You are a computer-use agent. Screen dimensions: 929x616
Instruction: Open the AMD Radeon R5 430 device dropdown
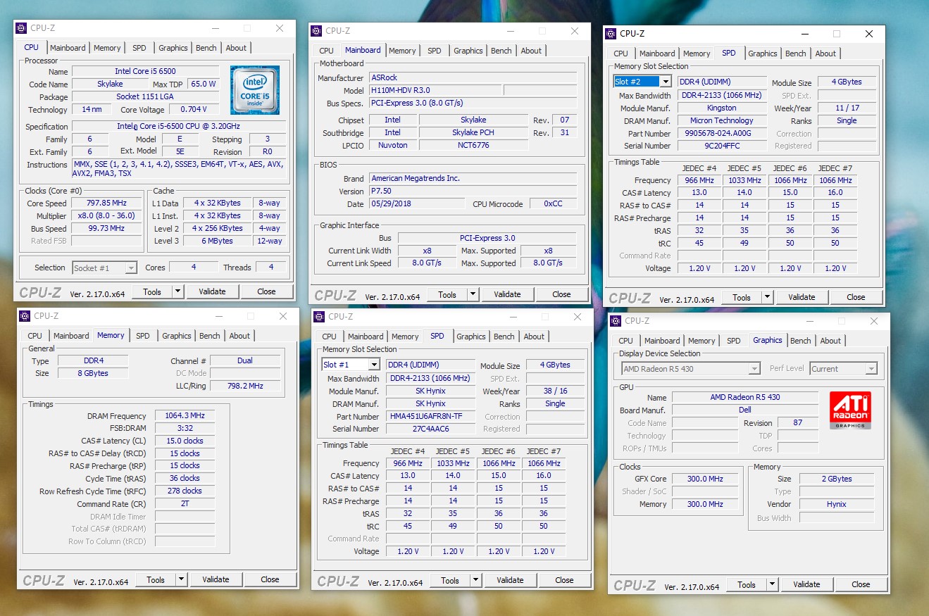coord(754,369)
